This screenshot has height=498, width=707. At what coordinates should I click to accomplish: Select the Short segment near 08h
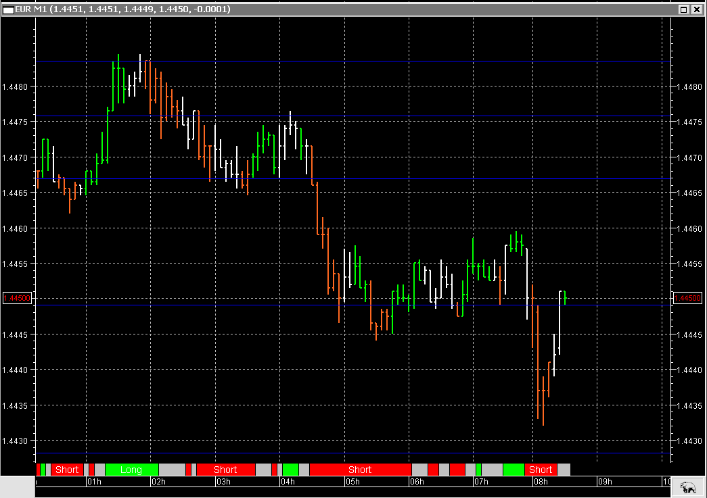(x=541, y=470)
